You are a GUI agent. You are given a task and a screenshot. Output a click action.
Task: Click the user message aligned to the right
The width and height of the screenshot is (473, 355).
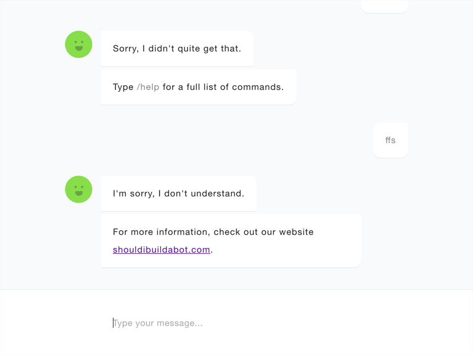(390, 140)
